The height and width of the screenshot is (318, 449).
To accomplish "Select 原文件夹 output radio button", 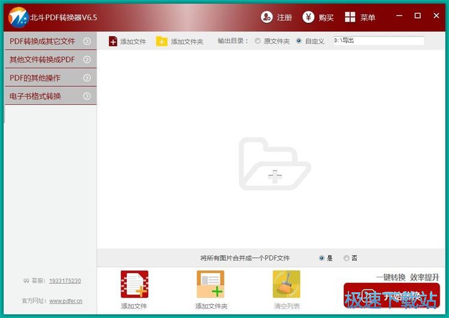I will coord(257,41).
